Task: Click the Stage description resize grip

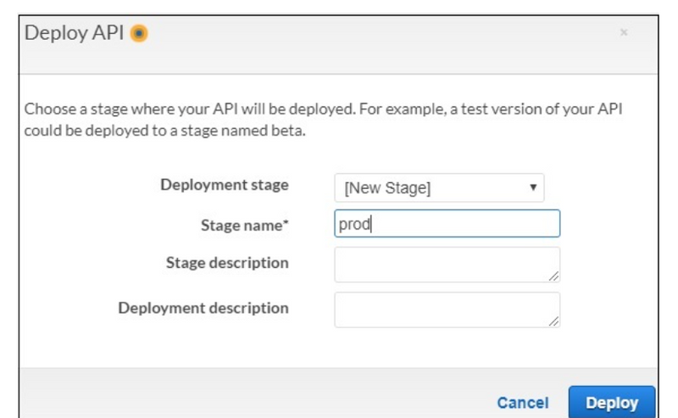Action: tap(553, 276)
